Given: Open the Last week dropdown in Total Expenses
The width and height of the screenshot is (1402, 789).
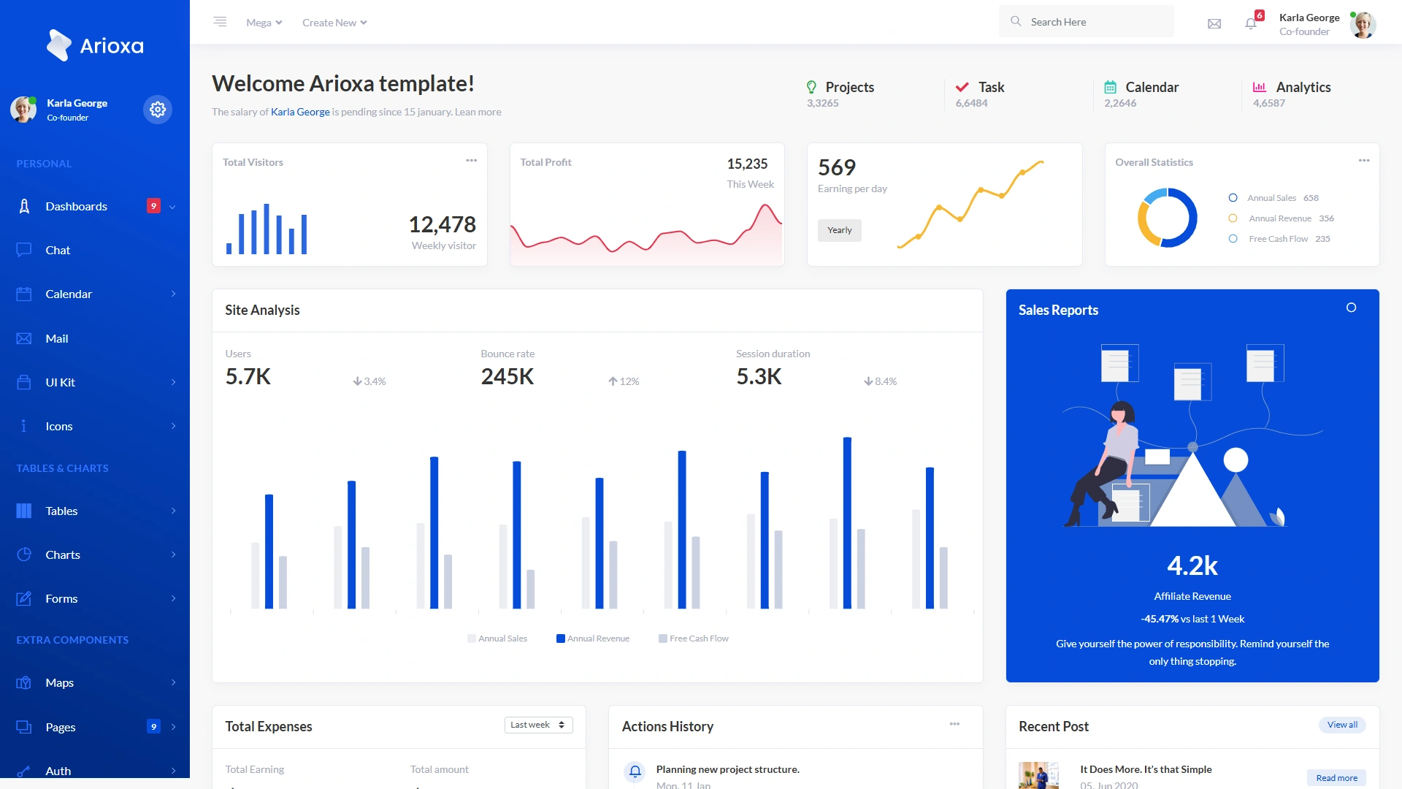Looking at the screenshot, I should pos(538,725).
